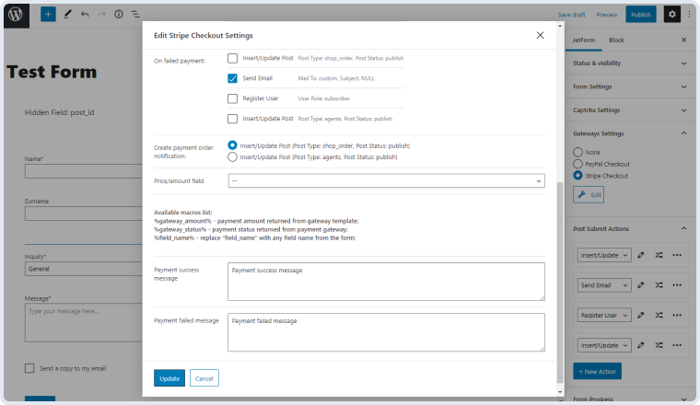
Task: Click the WordPress logo icon
Action: coord(16,15)
